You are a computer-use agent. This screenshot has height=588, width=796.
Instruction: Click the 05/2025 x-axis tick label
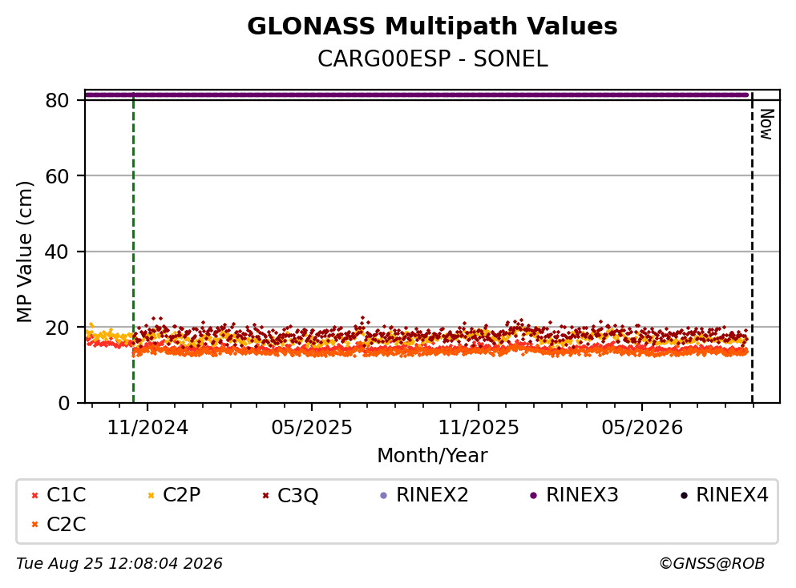click(x=312, y=428)
